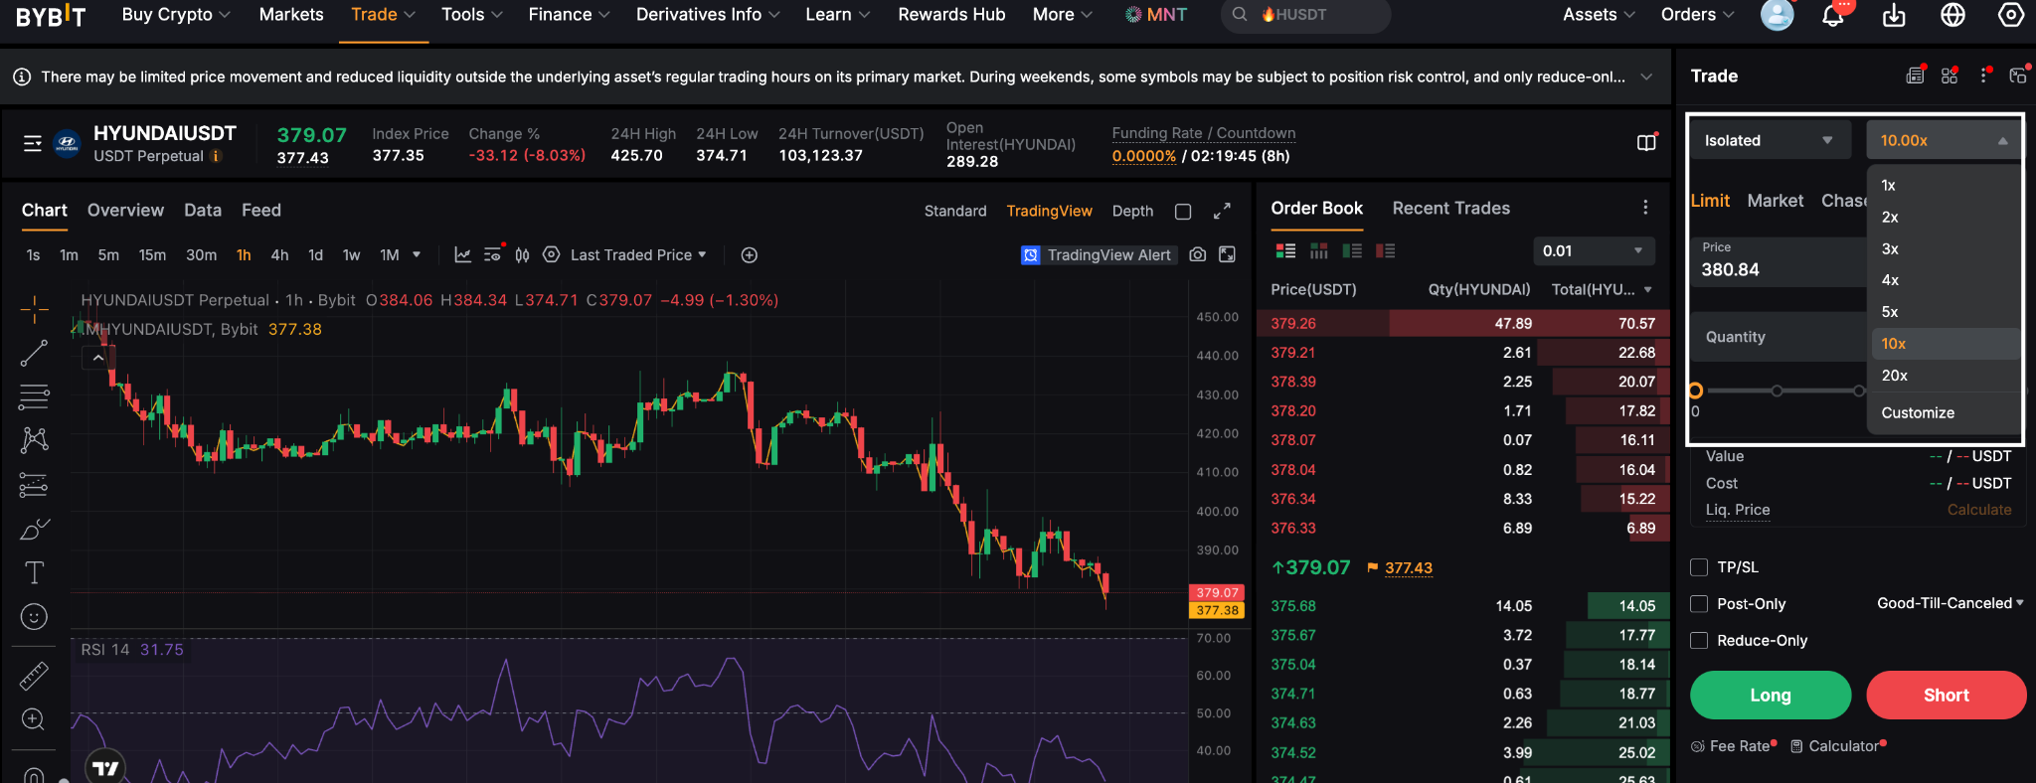Select the text annotation tool
The height and width of the screenshot is (783, 2036).
tap(34, 572)
